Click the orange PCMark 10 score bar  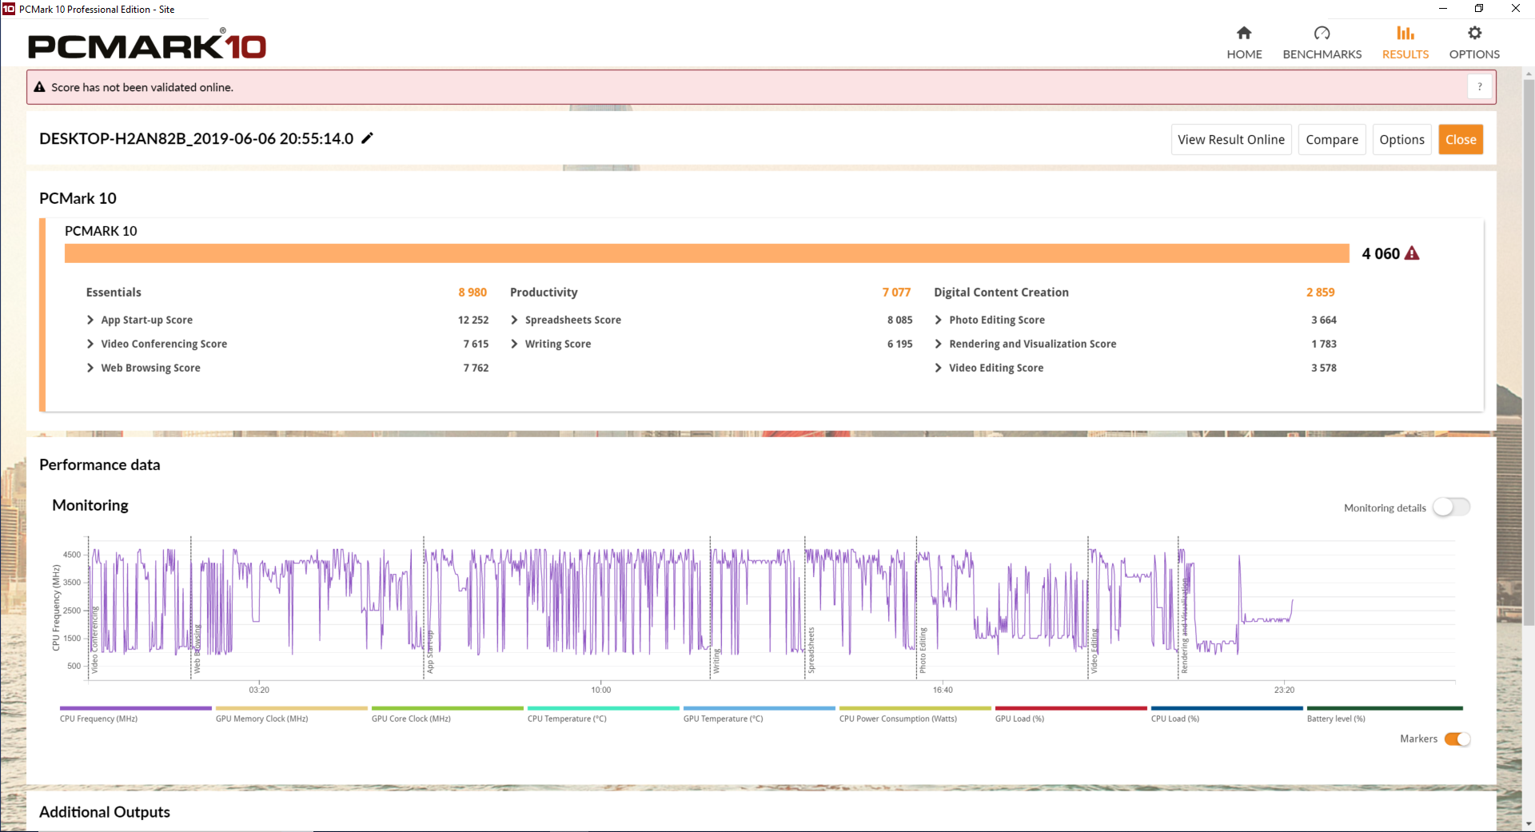click(x=707, y=253)
